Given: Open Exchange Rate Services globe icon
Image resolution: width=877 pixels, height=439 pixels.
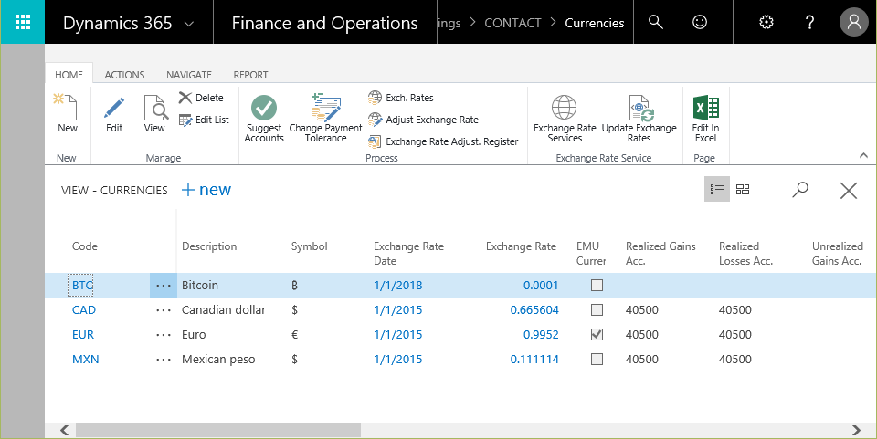Looking at the screenshot, I should click(564, 107).
